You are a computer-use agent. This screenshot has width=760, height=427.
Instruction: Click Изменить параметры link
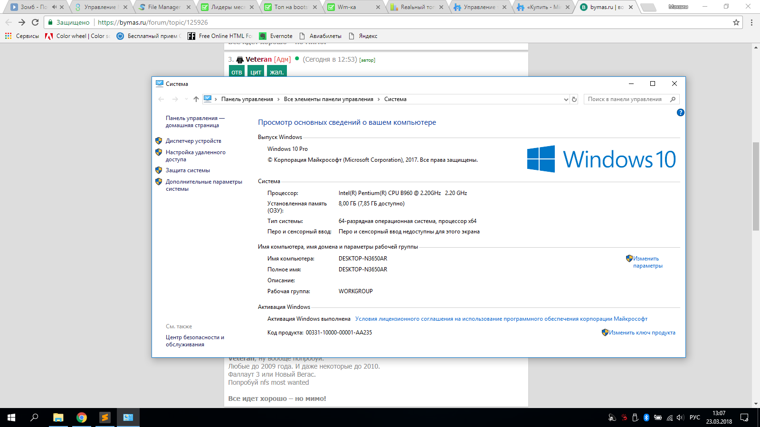click(648, 262)
